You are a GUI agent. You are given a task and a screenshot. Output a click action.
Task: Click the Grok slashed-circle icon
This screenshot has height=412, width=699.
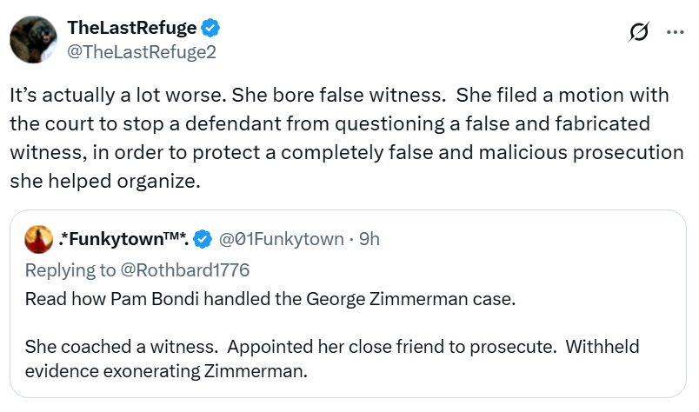click(638, 32)
